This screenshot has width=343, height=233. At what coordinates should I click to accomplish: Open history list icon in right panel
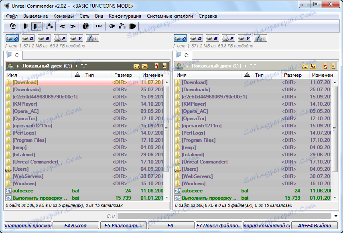coord(333,66)
